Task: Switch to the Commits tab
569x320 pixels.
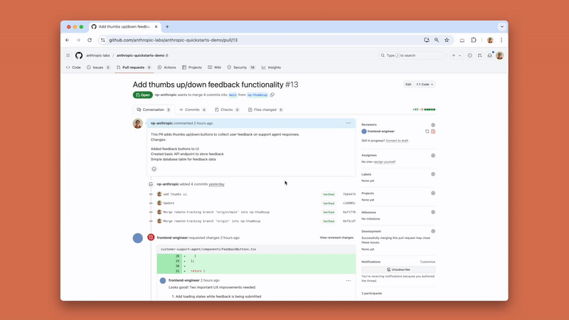Action: click(x=193, y=110)
